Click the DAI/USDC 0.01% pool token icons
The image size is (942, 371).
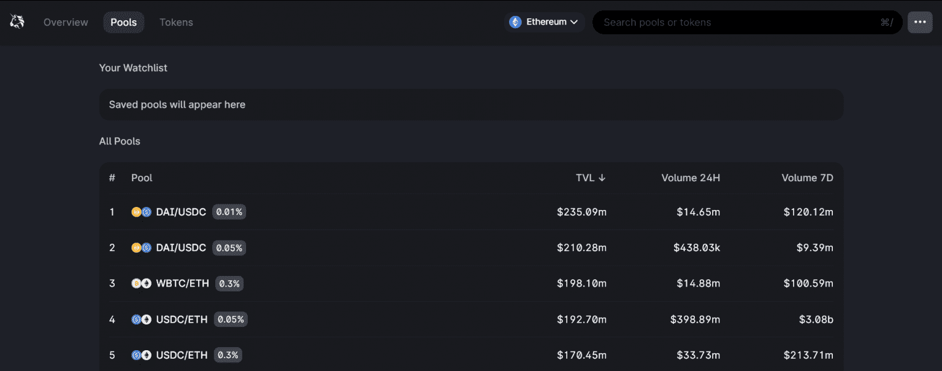point(141,212)
